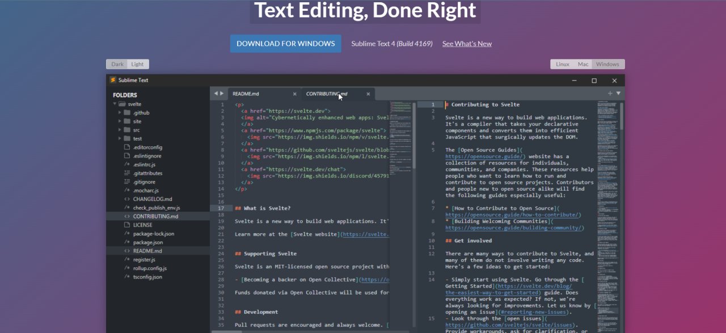Click the package.json file icon

(127, 242)
